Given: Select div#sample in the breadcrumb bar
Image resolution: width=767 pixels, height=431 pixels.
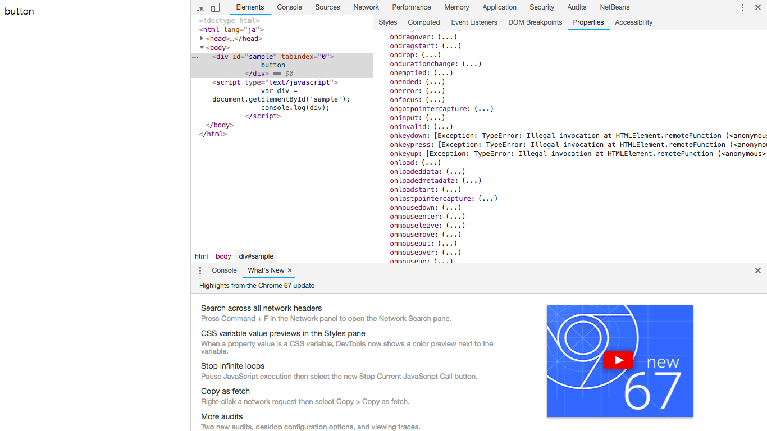Looking at the screenshot, I should [255, 256].
